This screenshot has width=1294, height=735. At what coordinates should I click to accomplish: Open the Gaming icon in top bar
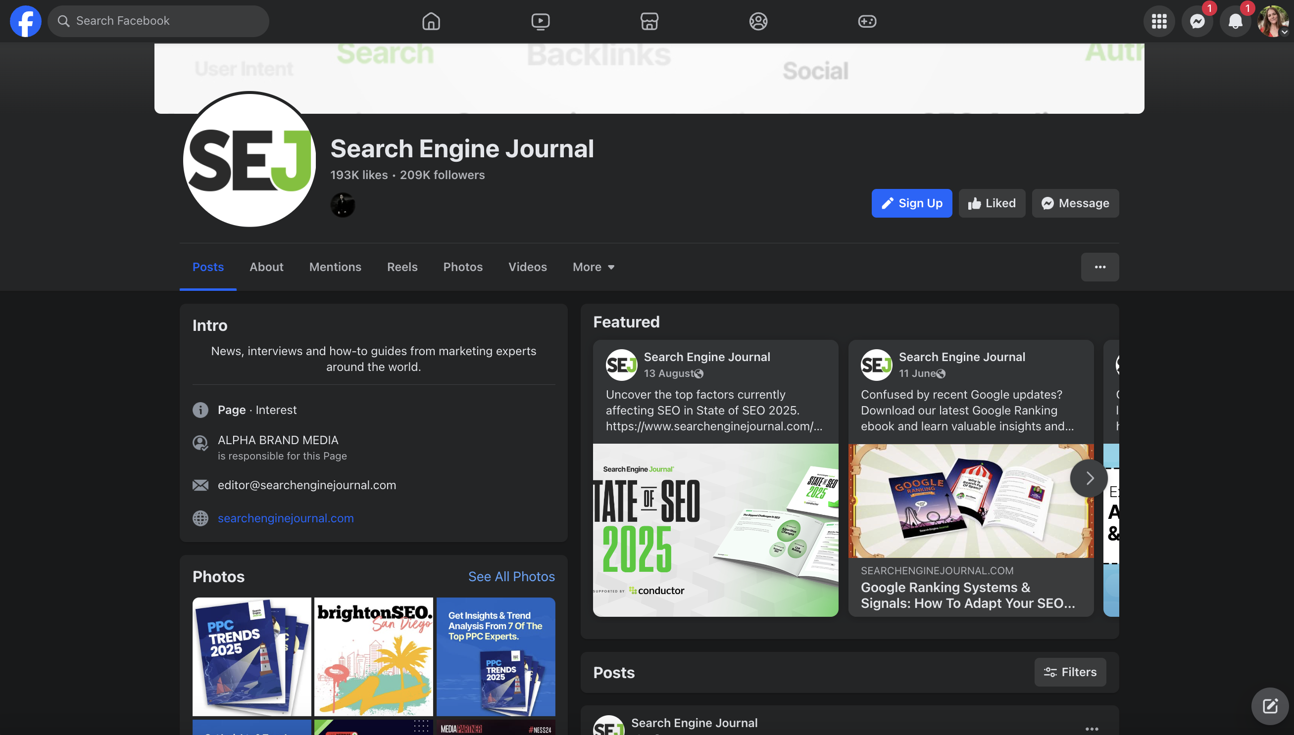pos(867,21)
